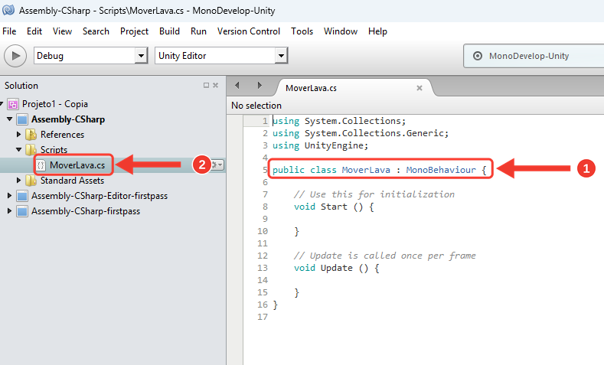Select MoverLava.cs in the solution tree

[x=77, y=165]
